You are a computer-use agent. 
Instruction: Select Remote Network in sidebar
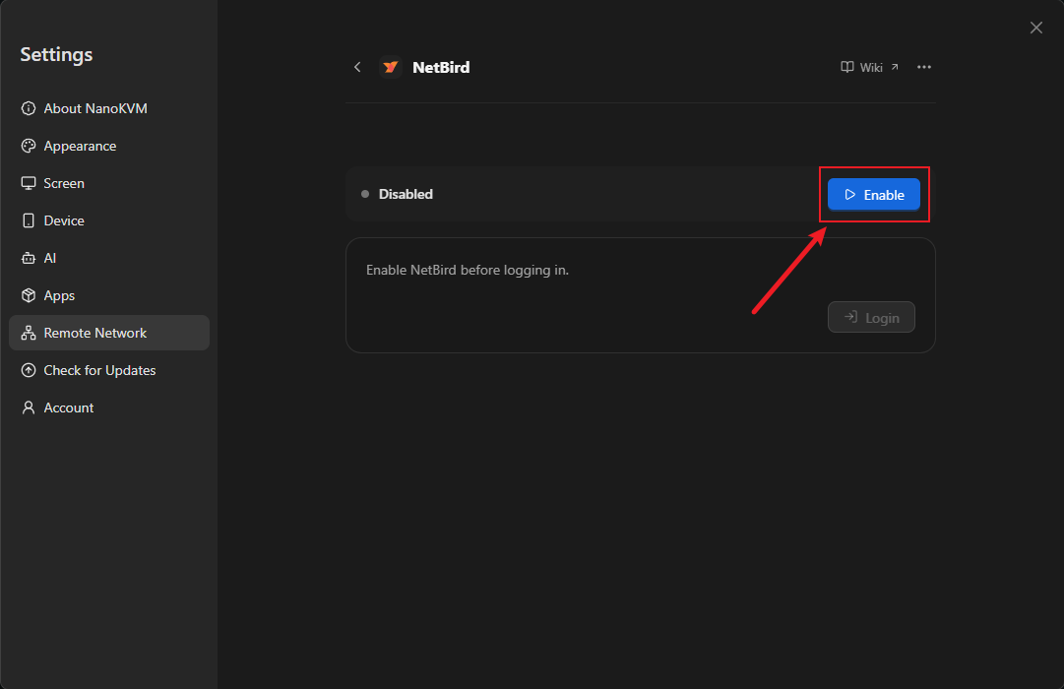tap(109, 333)
